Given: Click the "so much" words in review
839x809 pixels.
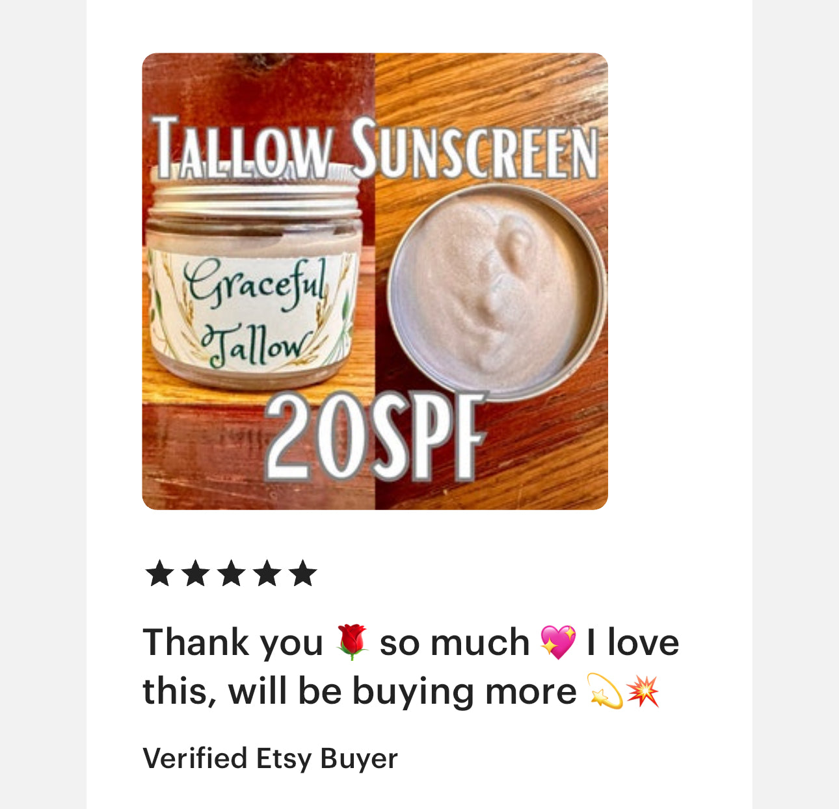Looking at the screenshot, I should coord(455,643).
